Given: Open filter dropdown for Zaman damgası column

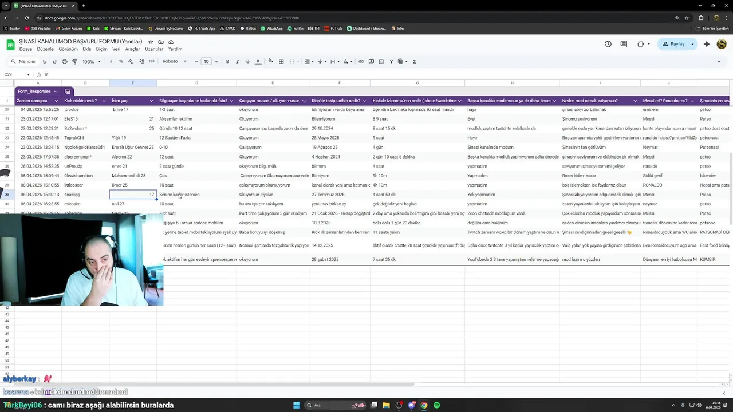Looking at the screenshot, I should point(56,101).
